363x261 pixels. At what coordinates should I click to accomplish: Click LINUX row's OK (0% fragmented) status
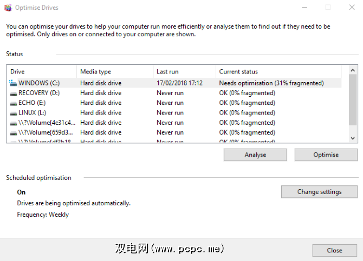[x=247, y=113]
